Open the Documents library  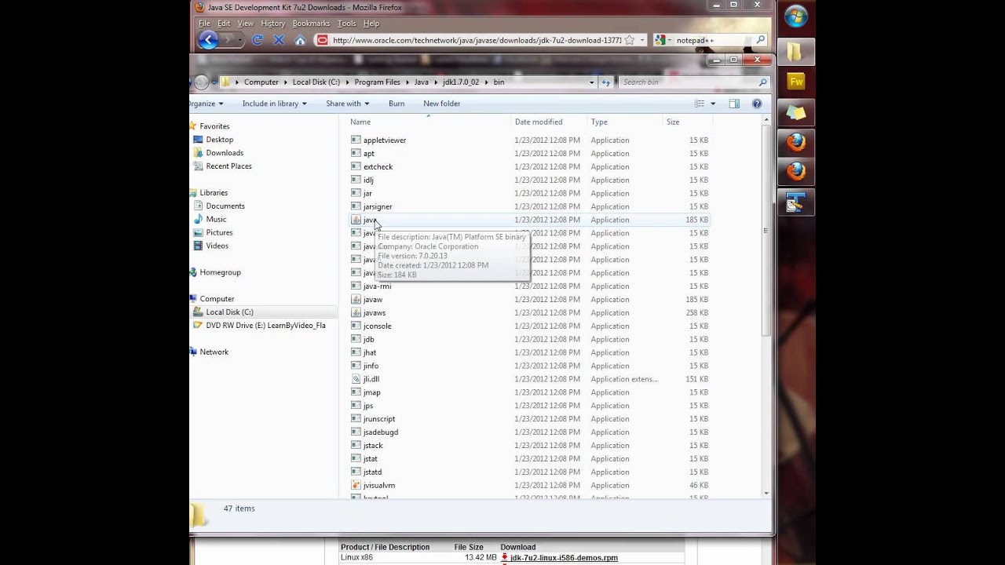[225, 206]
